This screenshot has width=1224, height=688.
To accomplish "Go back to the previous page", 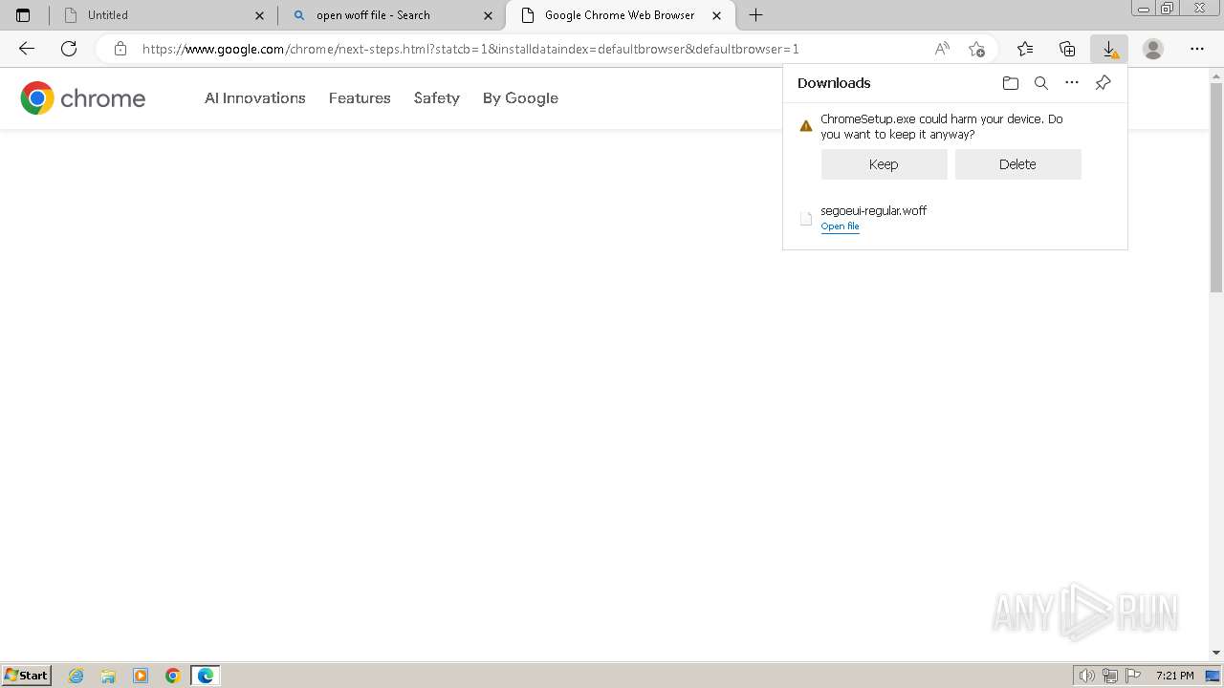I will coord(27,49).
